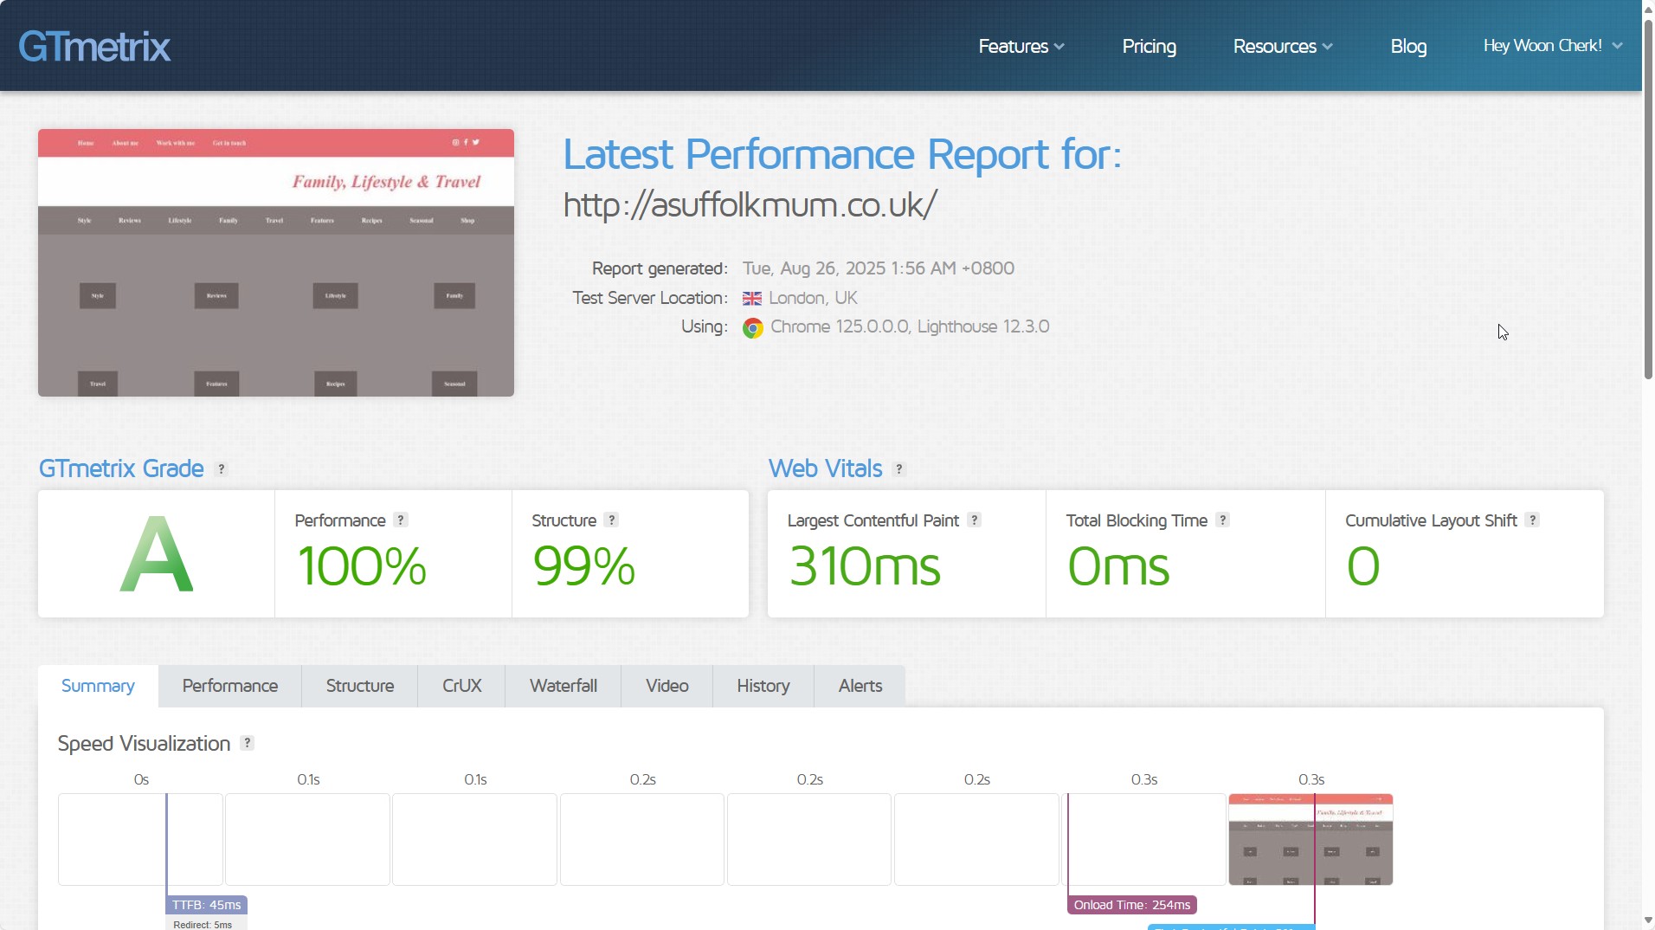Click the 100% Performance score

click(x=362, y=566)
